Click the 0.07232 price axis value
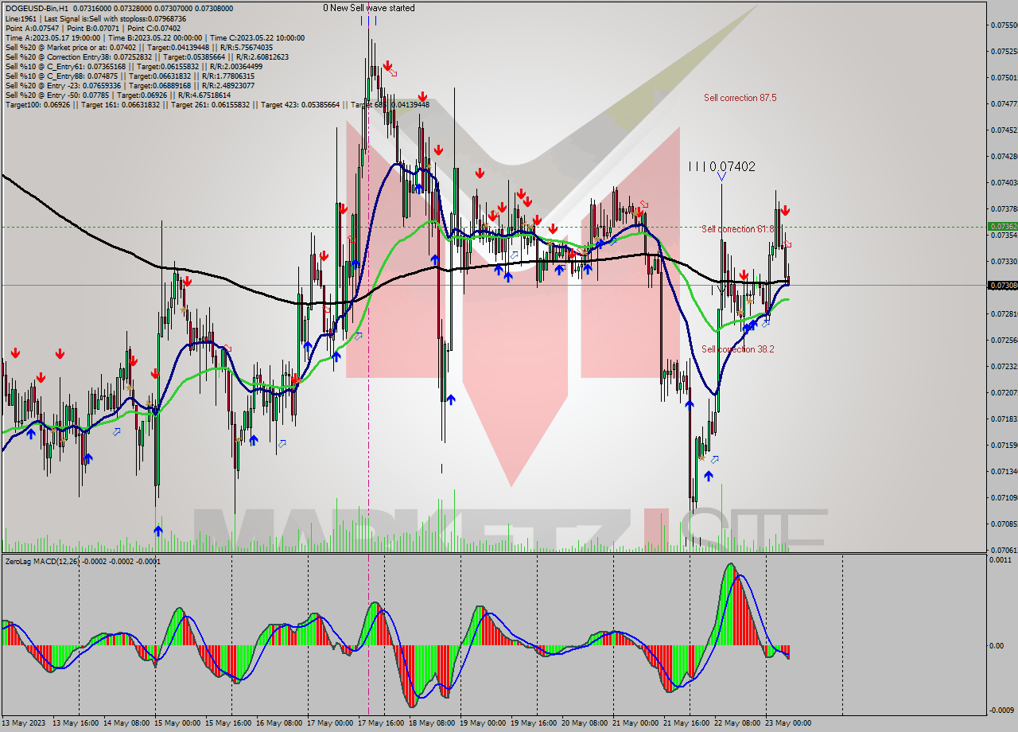Image resolution: width=1018 pixels, height=732 pixels. [1003, 366]
